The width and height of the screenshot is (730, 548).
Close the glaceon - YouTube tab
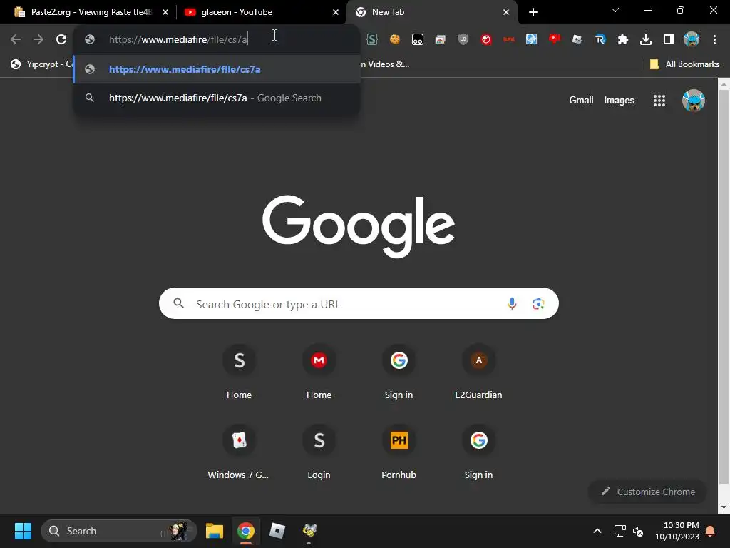click(x=336, y=12)
